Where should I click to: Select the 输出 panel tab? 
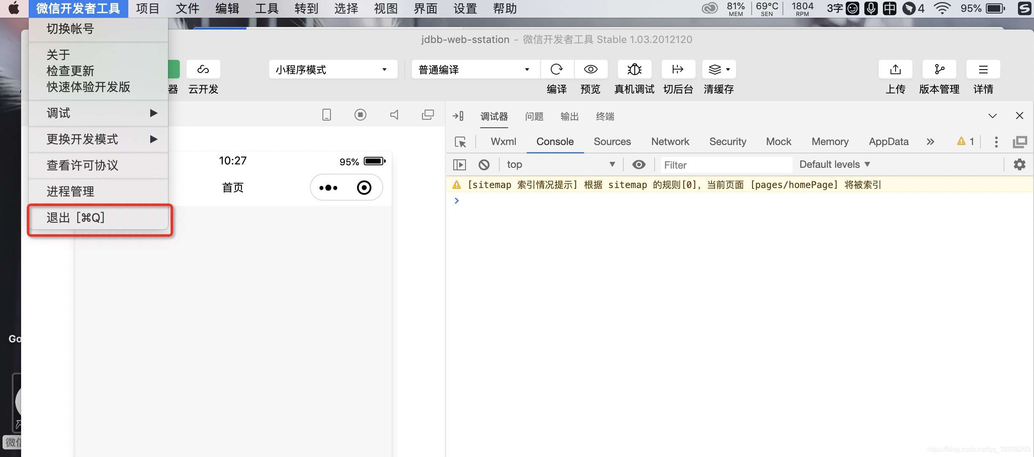tap(569, 116)
